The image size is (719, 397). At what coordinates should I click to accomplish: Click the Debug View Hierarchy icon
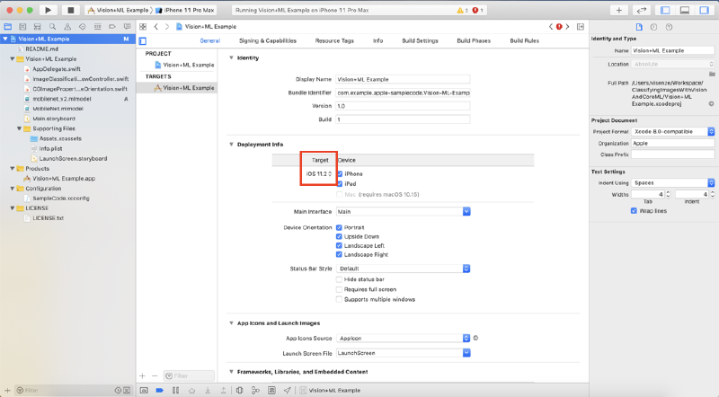(239, 390)
